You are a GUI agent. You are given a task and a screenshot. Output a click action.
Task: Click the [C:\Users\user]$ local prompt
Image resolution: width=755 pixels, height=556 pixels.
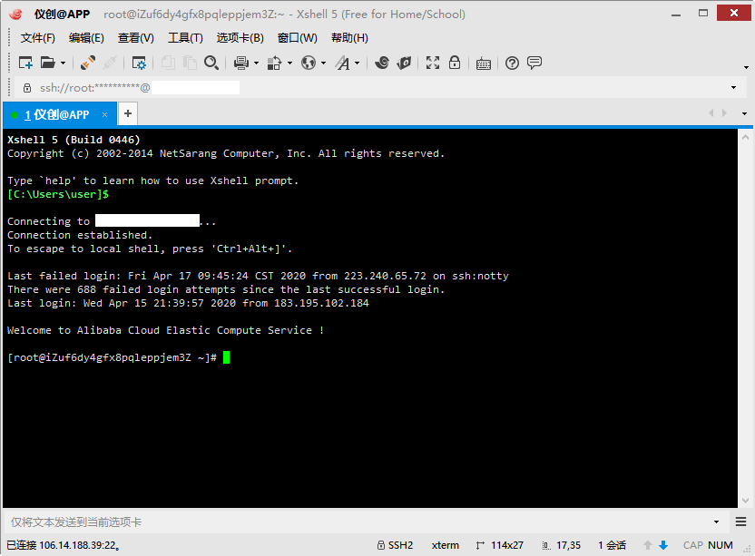58,194
